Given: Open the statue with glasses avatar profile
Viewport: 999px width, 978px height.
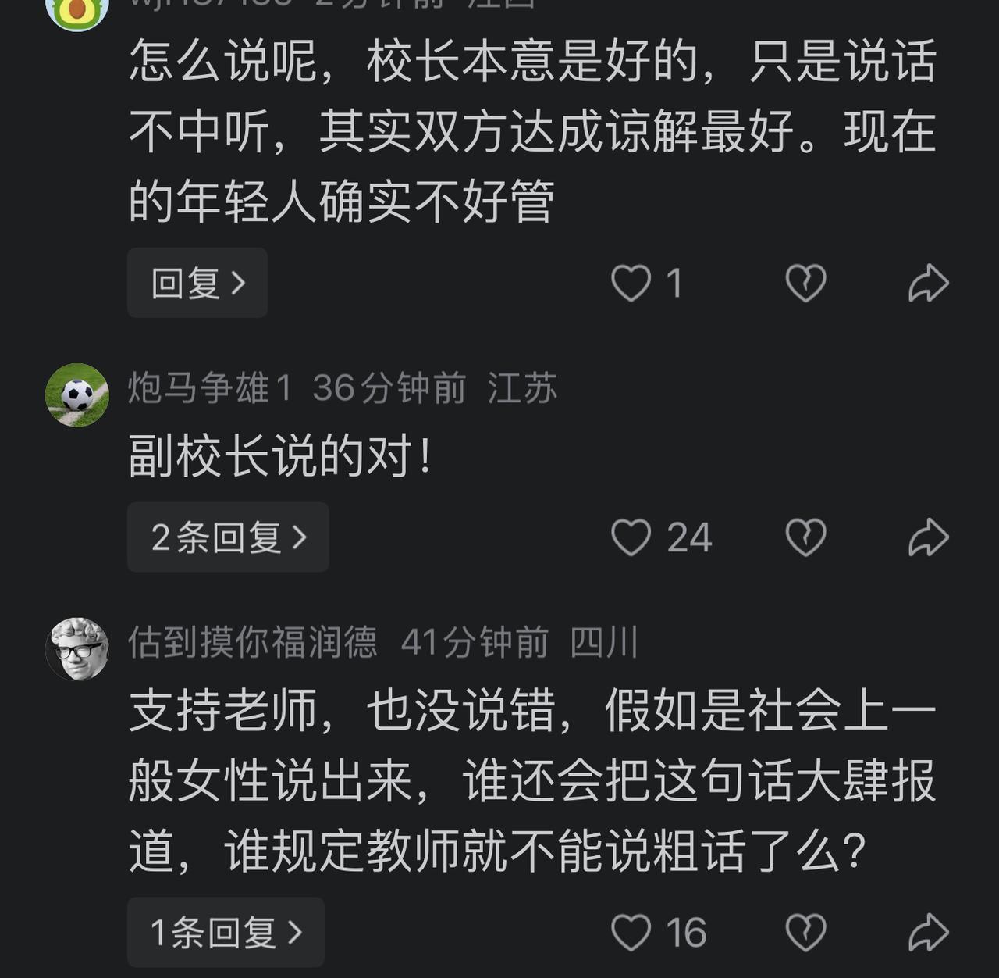Looking at the screenshot, I should tap(77, 649).
